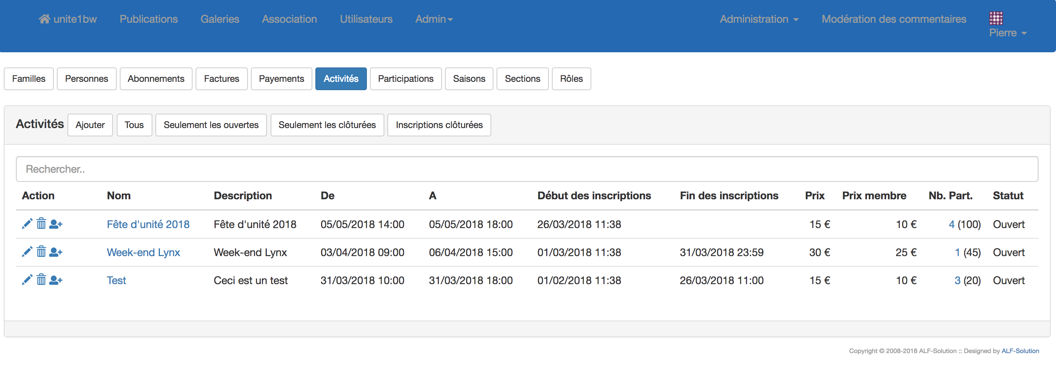Click the Prix membre column header
The height and width of the screenshot is (369, 1056).
[874, 196]
